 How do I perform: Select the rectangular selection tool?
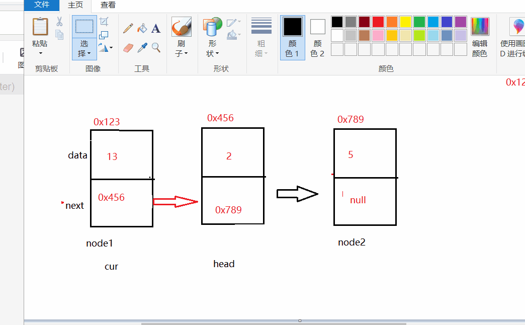pyautogui.click(x=84, y=27)
